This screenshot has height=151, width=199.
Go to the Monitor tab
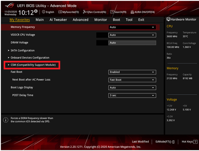(101, 20)
